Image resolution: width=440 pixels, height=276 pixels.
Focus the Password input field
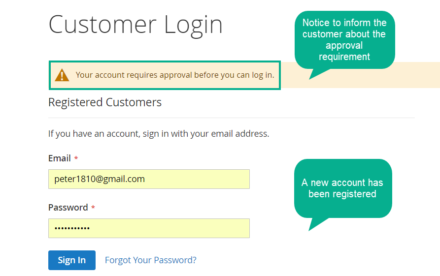coord(149,228)
